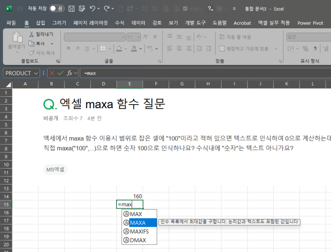Click the fill color bucket icon
Screen dimensions: 331x252
click(119, 49)
